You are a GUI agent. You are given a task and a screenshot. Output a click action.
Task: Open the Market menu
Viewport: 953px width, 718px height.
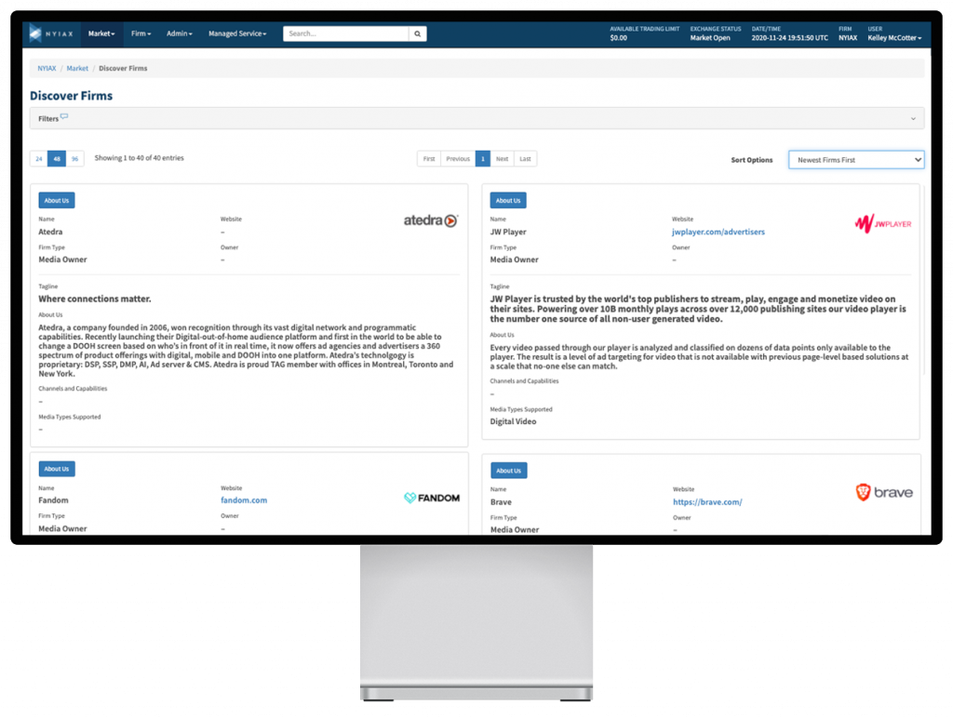[x=101, y=33]
